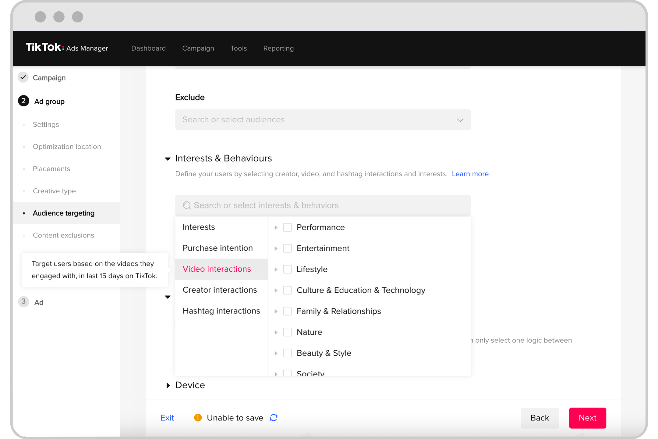The image size is (658, 439).
Task: Expand the Performance category arrow
Action: tap(276, 227)
